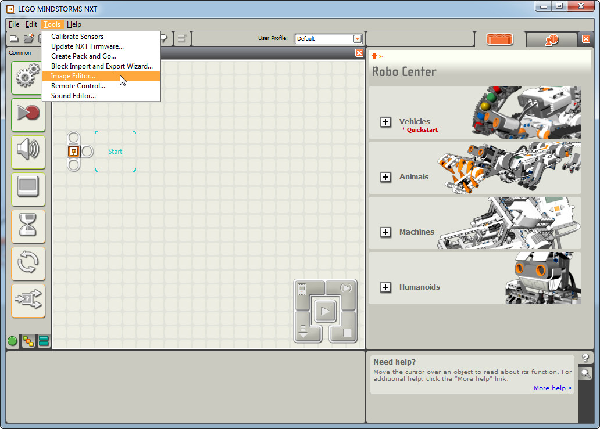Close the Robo Center side panel
This screenshot has width=600, height=429.
pyautogui.click(x=586, y=38)
